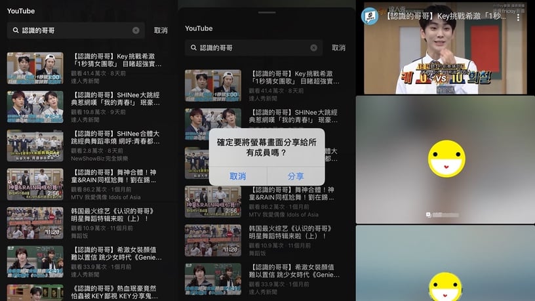The image size is (535, 301).
Task: Click 舞蹈饭 channel name in the left list
Action: pyautogui.click(x=79, y=236)
